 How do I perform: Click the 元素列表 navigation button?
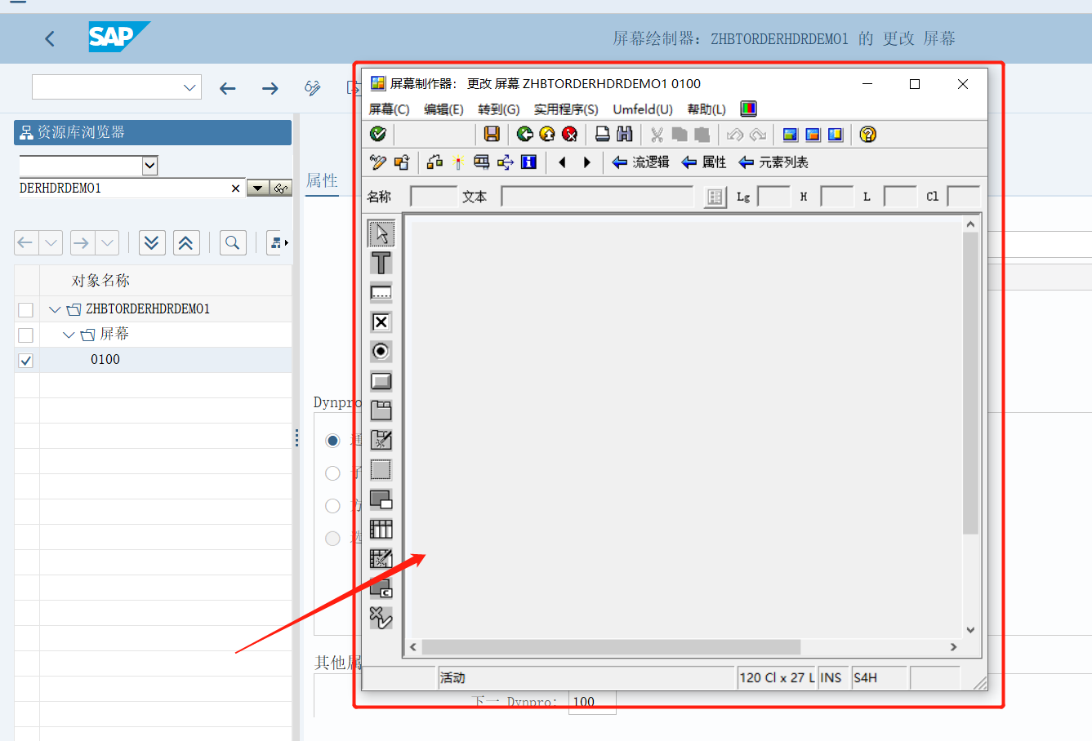click(774, 162)
